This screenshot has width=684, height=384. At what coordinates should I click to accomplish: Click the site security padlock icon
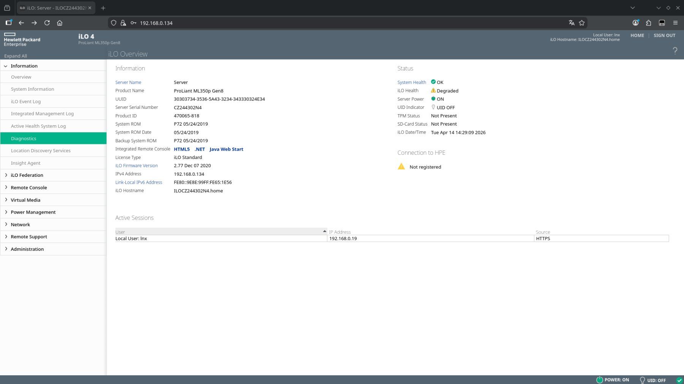(123, 23)
